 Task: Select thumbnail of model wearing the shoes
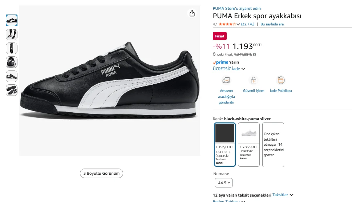point(12,34)
